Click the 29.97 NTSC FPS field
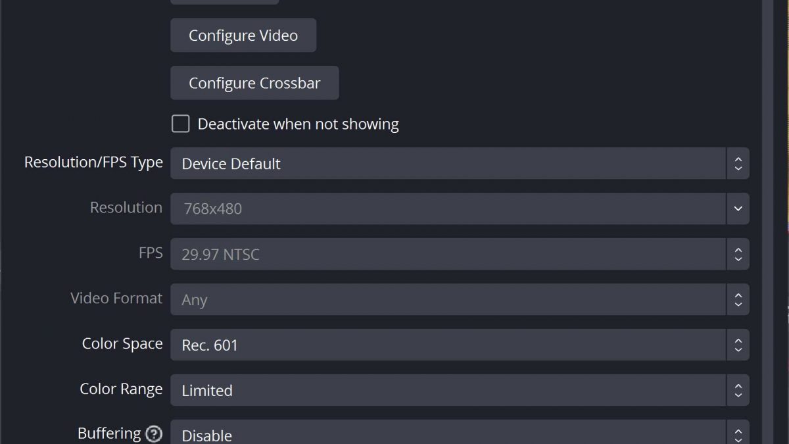 [x=447, y=254]
